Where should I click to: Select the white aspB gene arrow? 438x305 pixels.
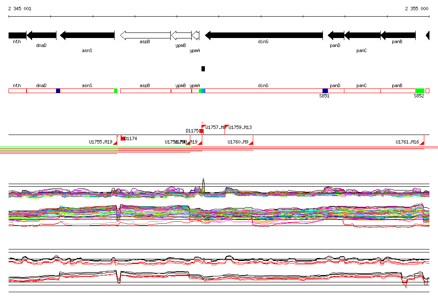(145, 35)
